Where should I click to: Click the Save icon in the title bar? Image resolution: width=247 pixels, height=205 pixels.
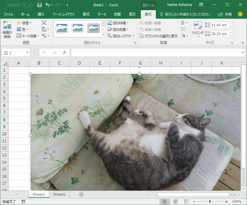tap(40, 5)
